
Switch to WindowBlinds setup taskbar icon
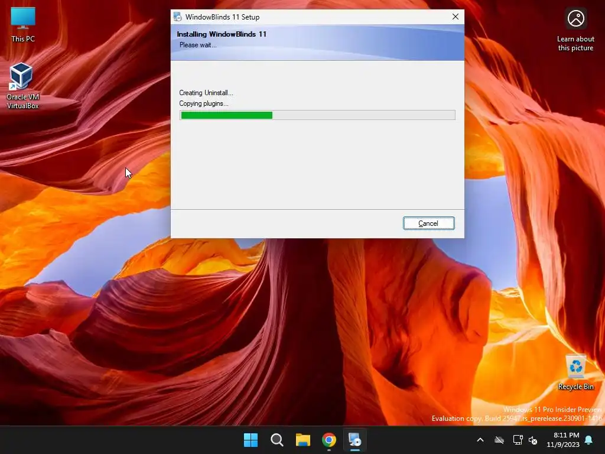click(354, 440)
